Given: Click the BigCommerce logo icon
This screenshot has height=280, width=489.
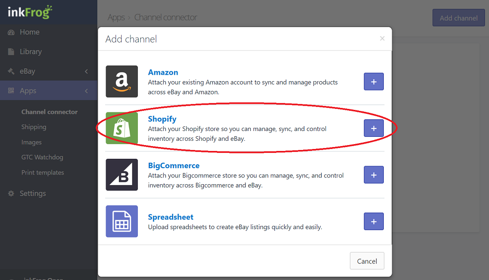Looking at the screenshot, I should 122,174.
